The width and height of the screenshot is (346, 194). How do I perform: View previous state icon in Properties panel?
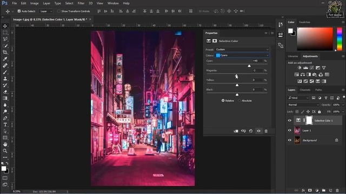(243, 131)
